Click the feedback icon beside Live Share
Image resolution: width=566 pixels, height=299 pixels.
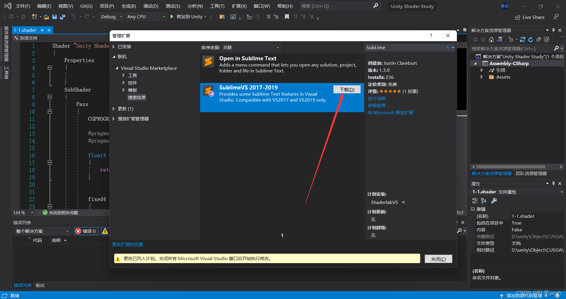click(556, 17)
